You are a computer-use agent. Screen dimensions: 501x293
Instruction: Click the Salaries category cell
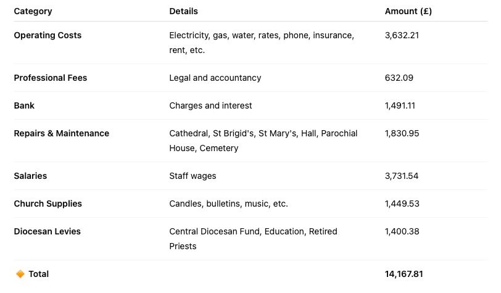tap(30, 176)
